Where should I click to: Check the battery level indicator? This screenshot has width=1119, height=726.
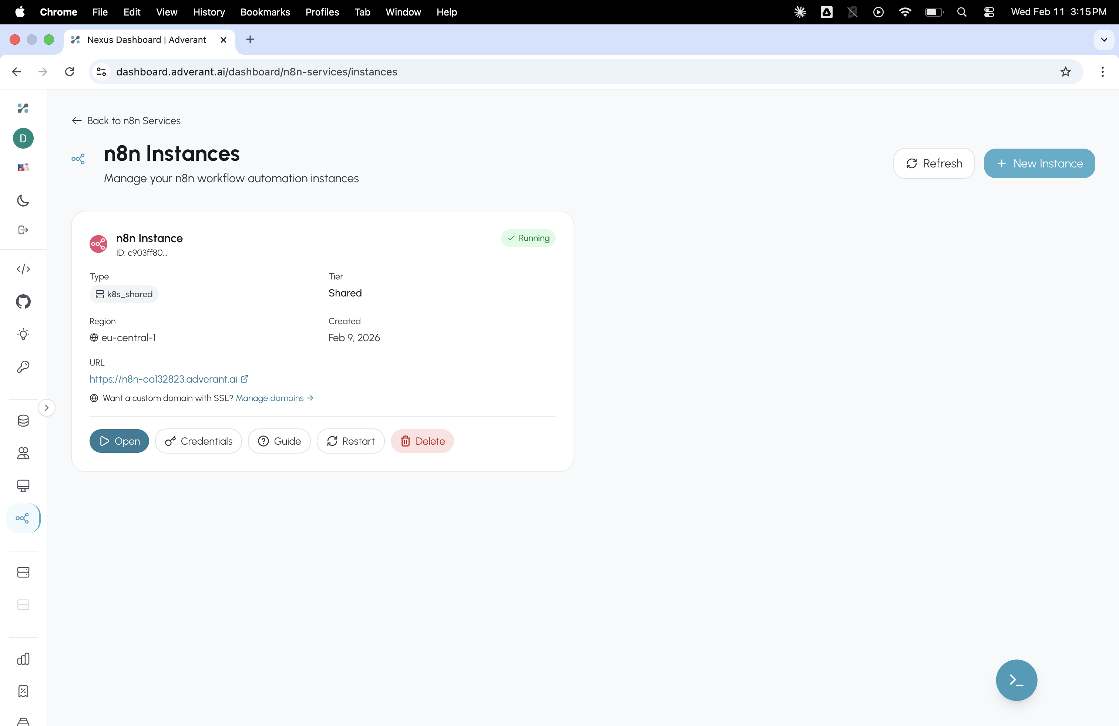click(x=934, y=12)
